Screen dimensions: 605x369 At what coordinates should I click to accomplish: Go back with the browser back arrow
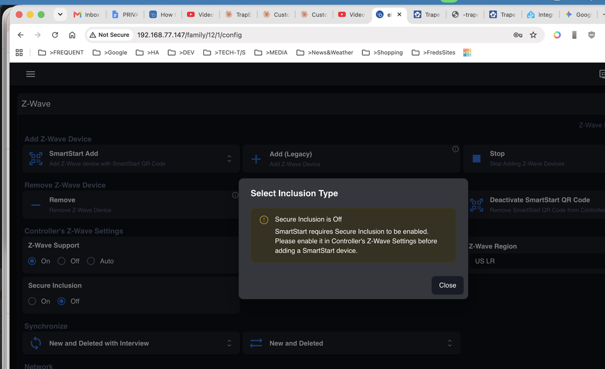click(x=21, y=34)
